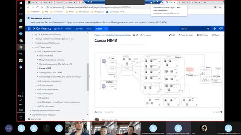Open the Calendars menu item
Image resolution: width=241 pixels, height=135 pixels.
coord(79,28)
